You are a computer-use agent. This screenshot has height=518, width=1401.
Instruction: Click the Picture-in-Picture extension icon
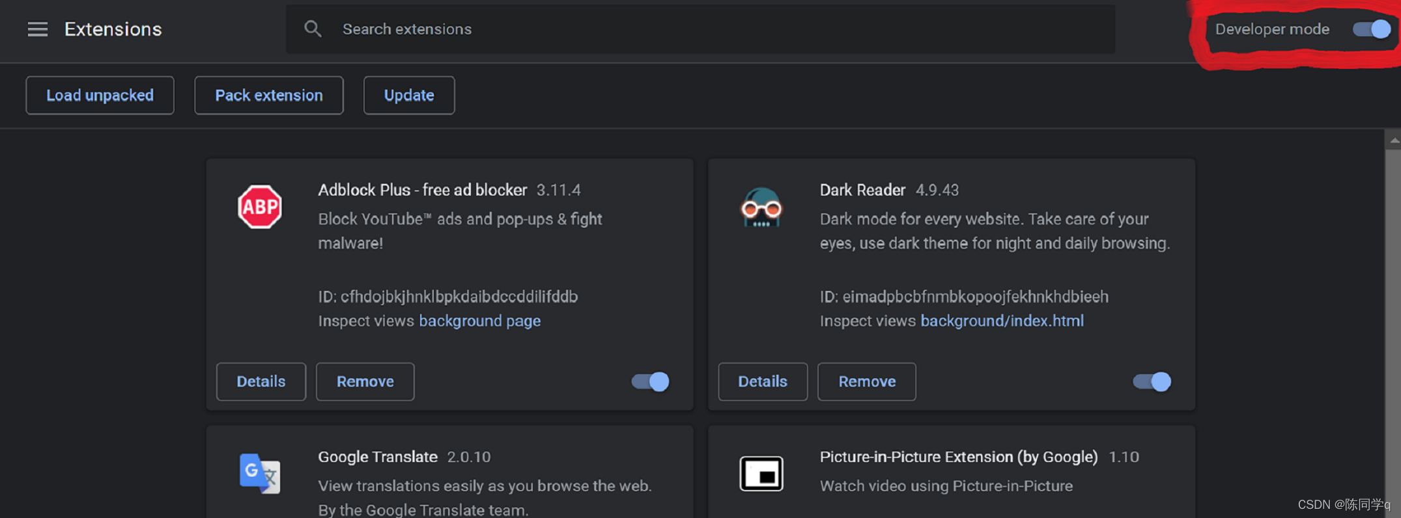point(761,473)
